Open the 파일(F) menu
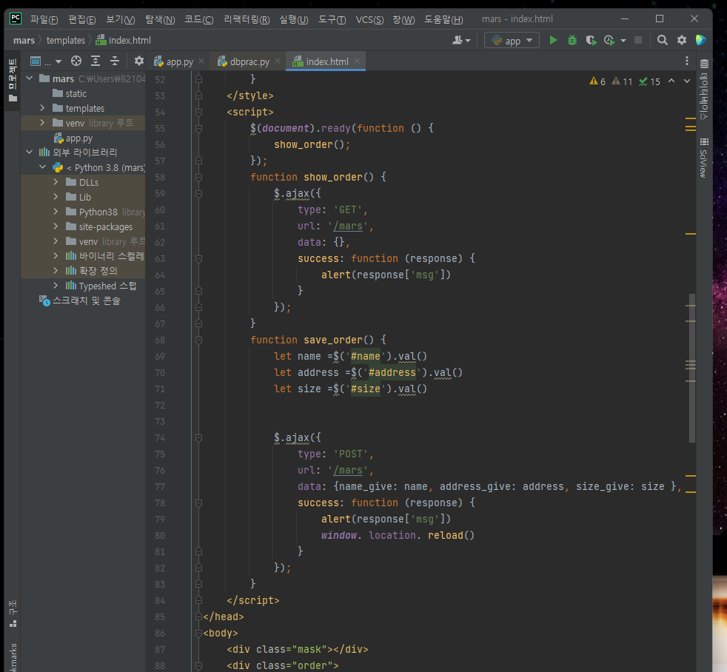This screenshot has width=727, height=672. 44,19
